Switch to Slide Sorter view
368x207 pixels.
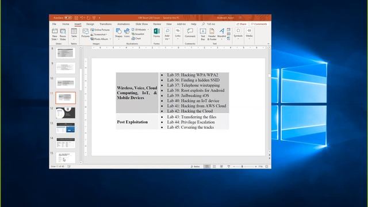click(214, 166)
